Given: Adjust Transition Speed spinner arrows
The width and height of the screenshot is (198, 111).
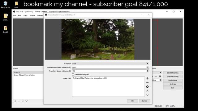Looking at the screenshot, I should tap(148, 71).
